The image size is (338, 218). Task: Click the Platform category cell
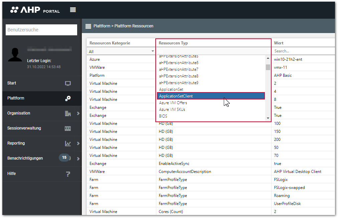tap(121, 75)
